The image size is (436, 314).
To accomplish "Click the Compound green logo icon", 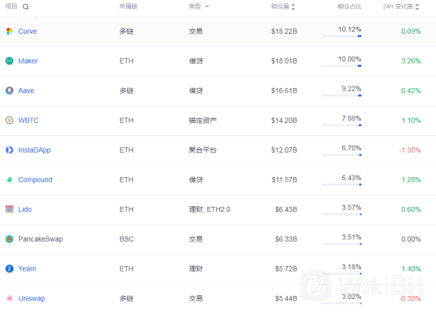I will [x=9, y=179].
